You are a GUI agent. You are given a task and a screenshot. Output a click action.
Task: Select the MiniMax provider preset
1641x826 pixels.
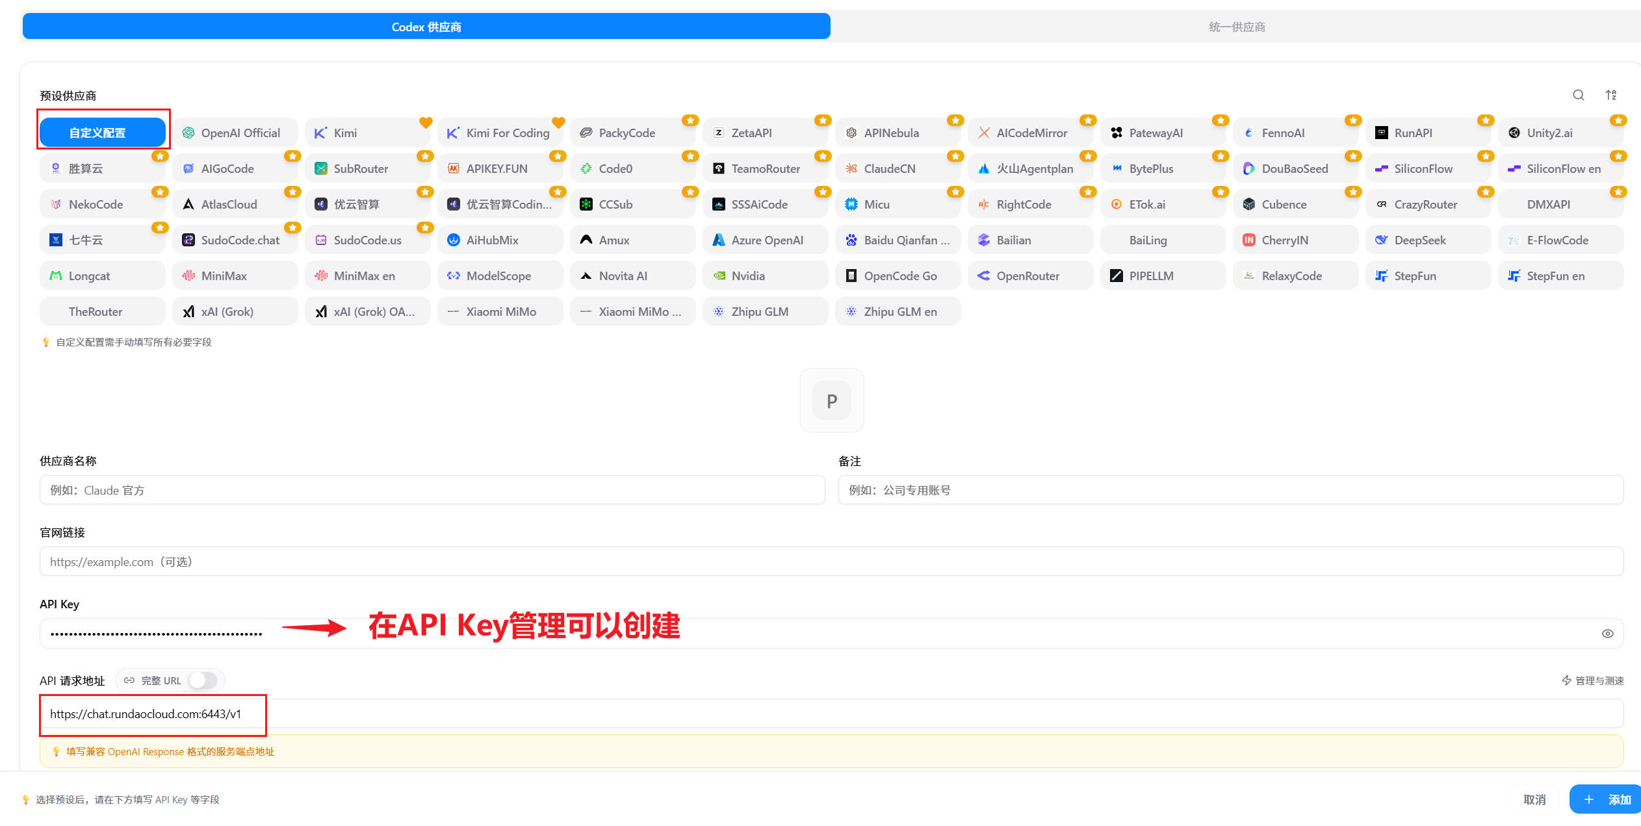(235, 276)
